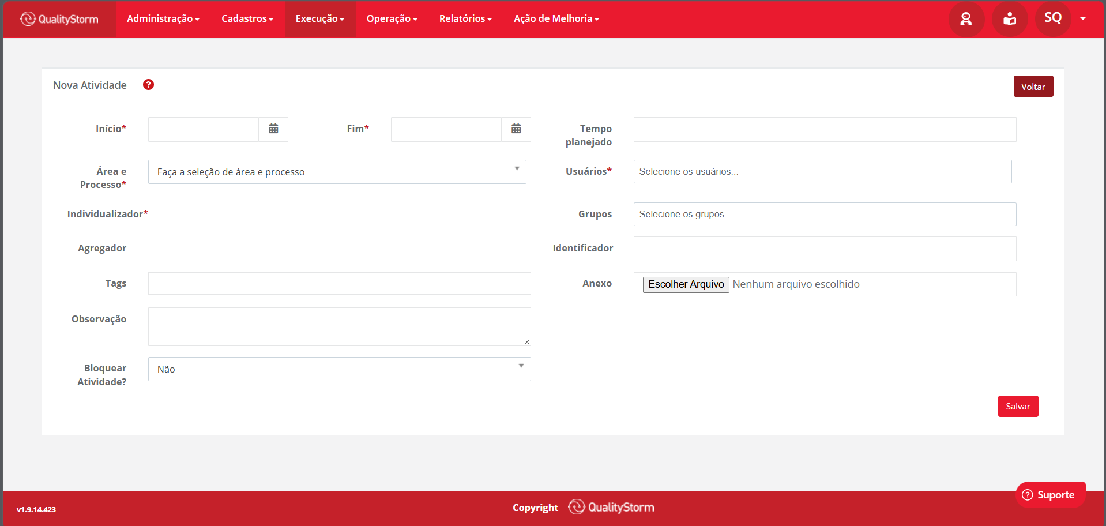Open the Administração menu
This screenshot has width=1106, height=526.
point(163,18)
